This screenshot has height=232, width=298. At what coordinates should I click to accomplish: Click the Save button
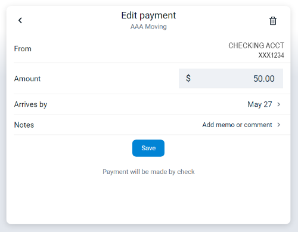(x=148, y=148)
